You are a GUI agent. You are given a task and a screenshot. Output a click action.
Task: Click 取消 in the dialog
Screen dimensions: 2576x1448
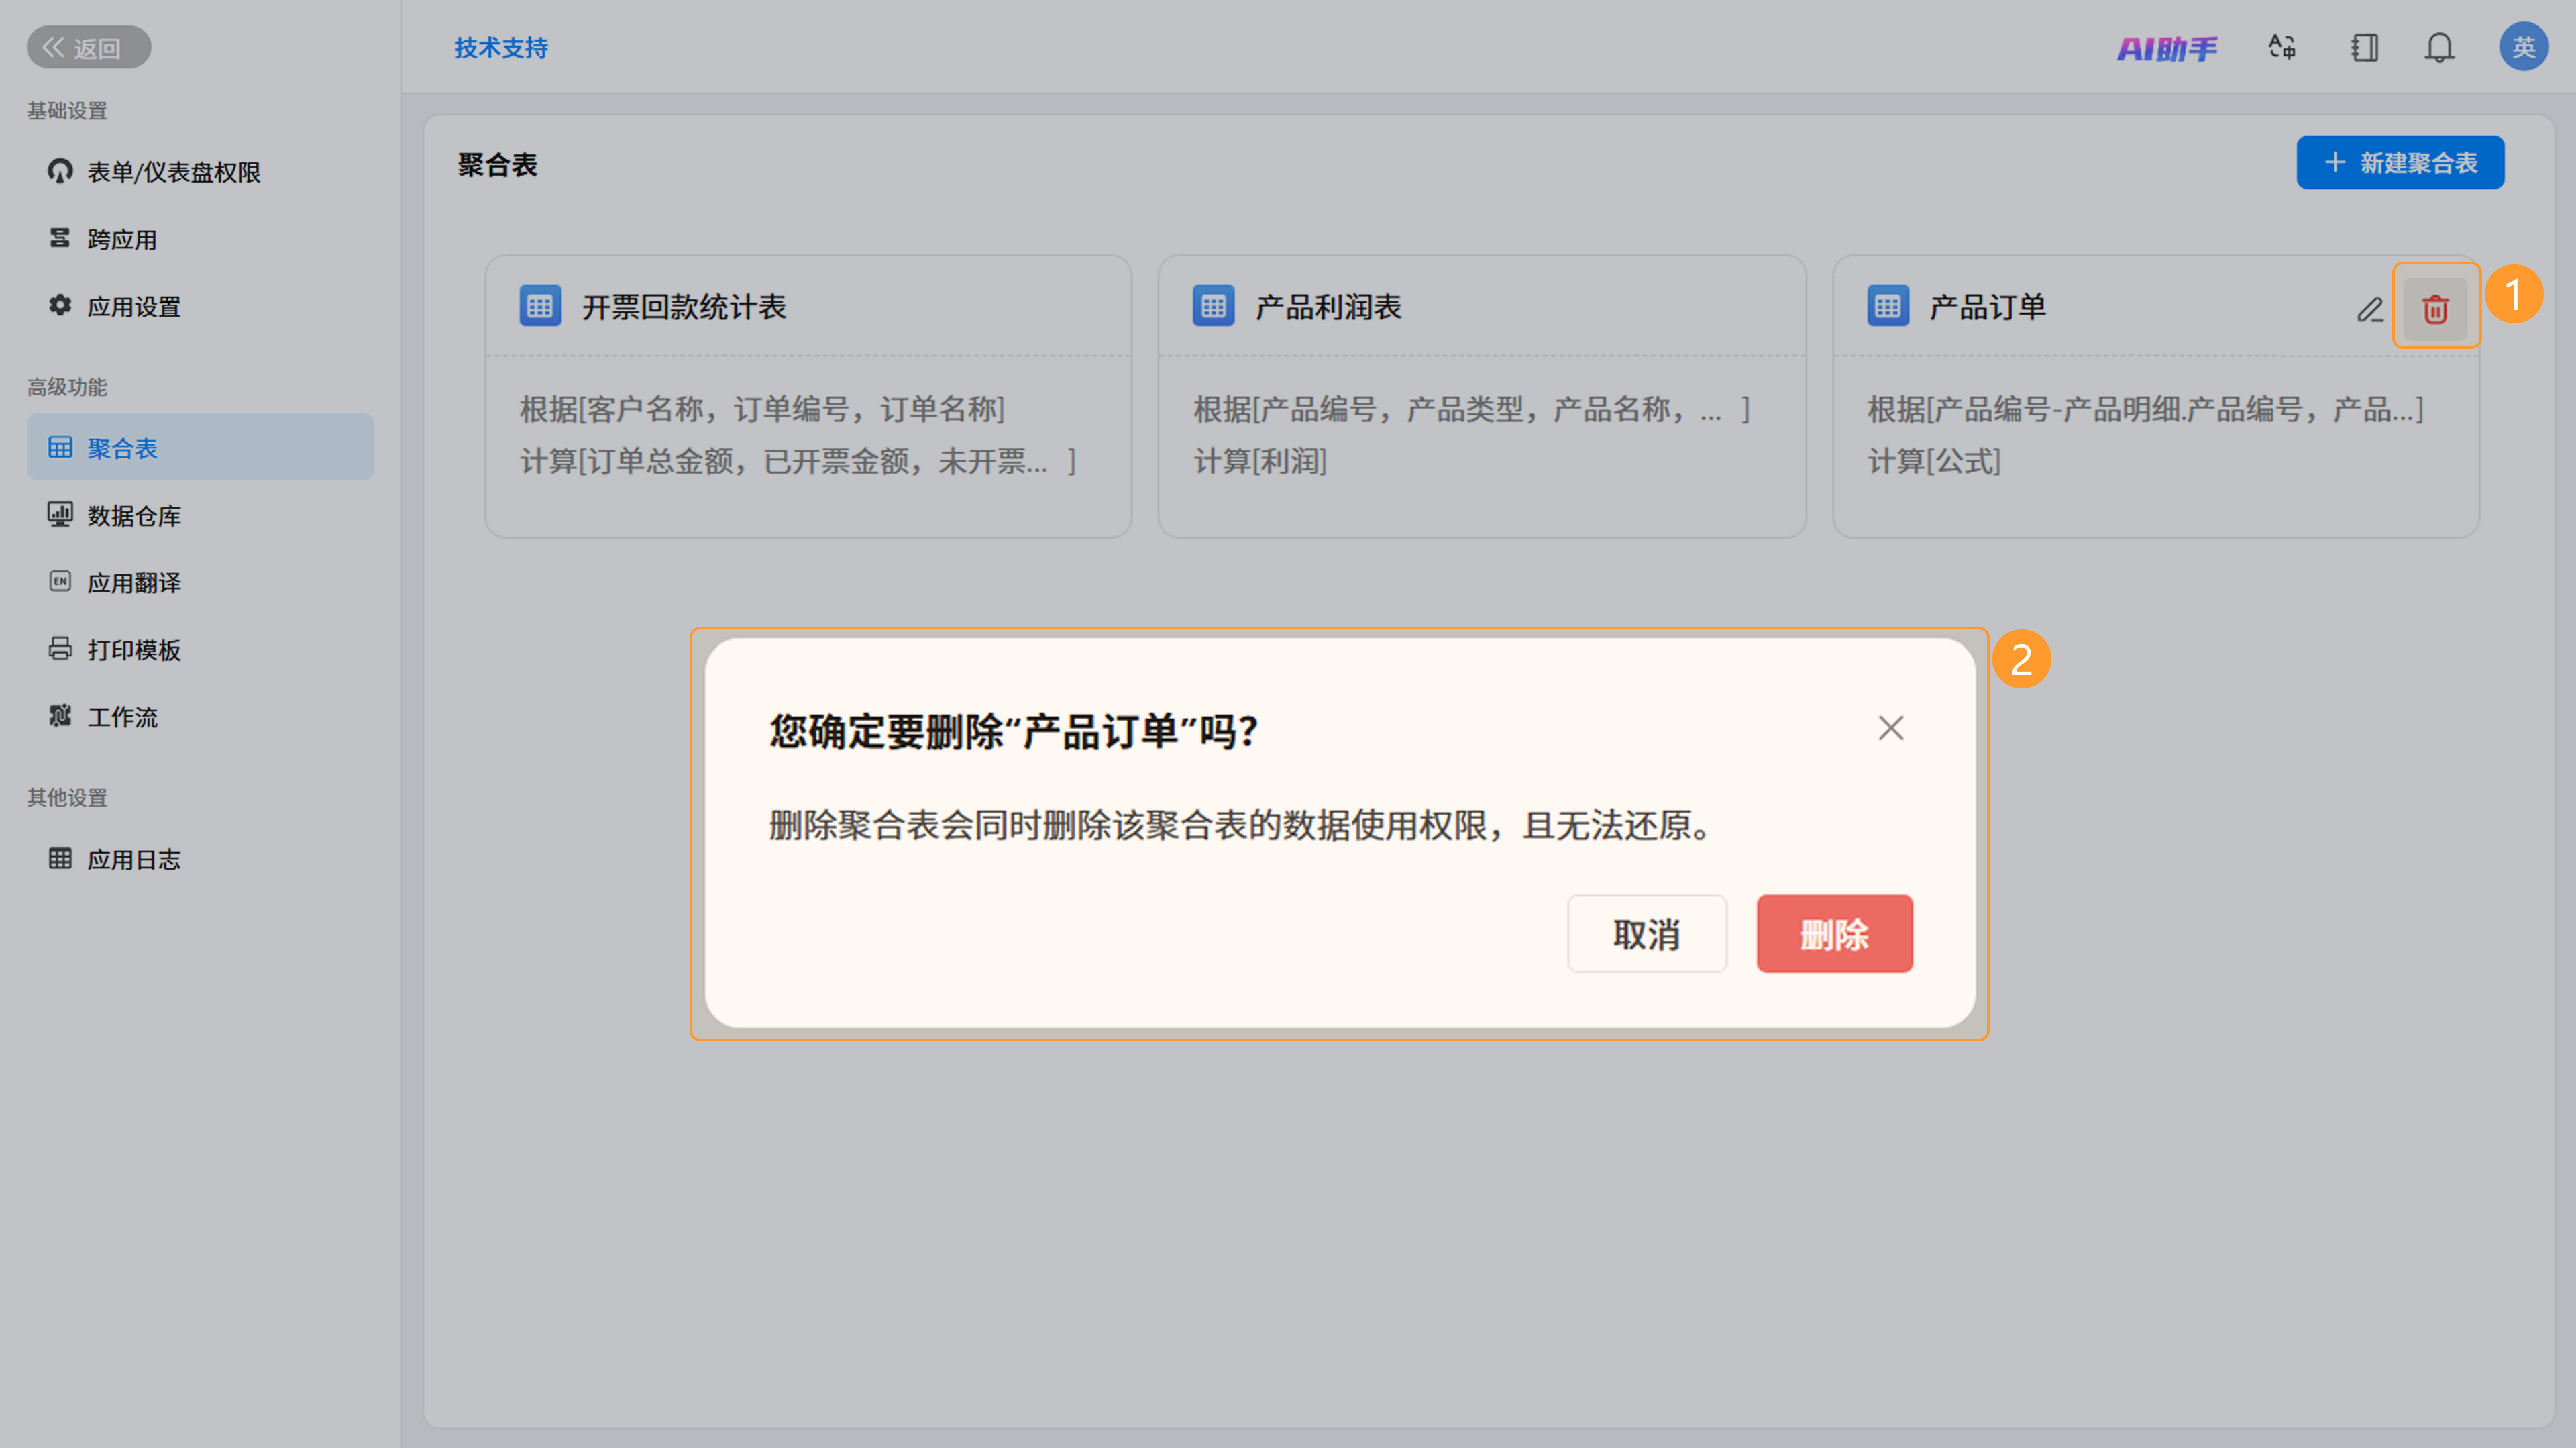tap(1646, 934)
